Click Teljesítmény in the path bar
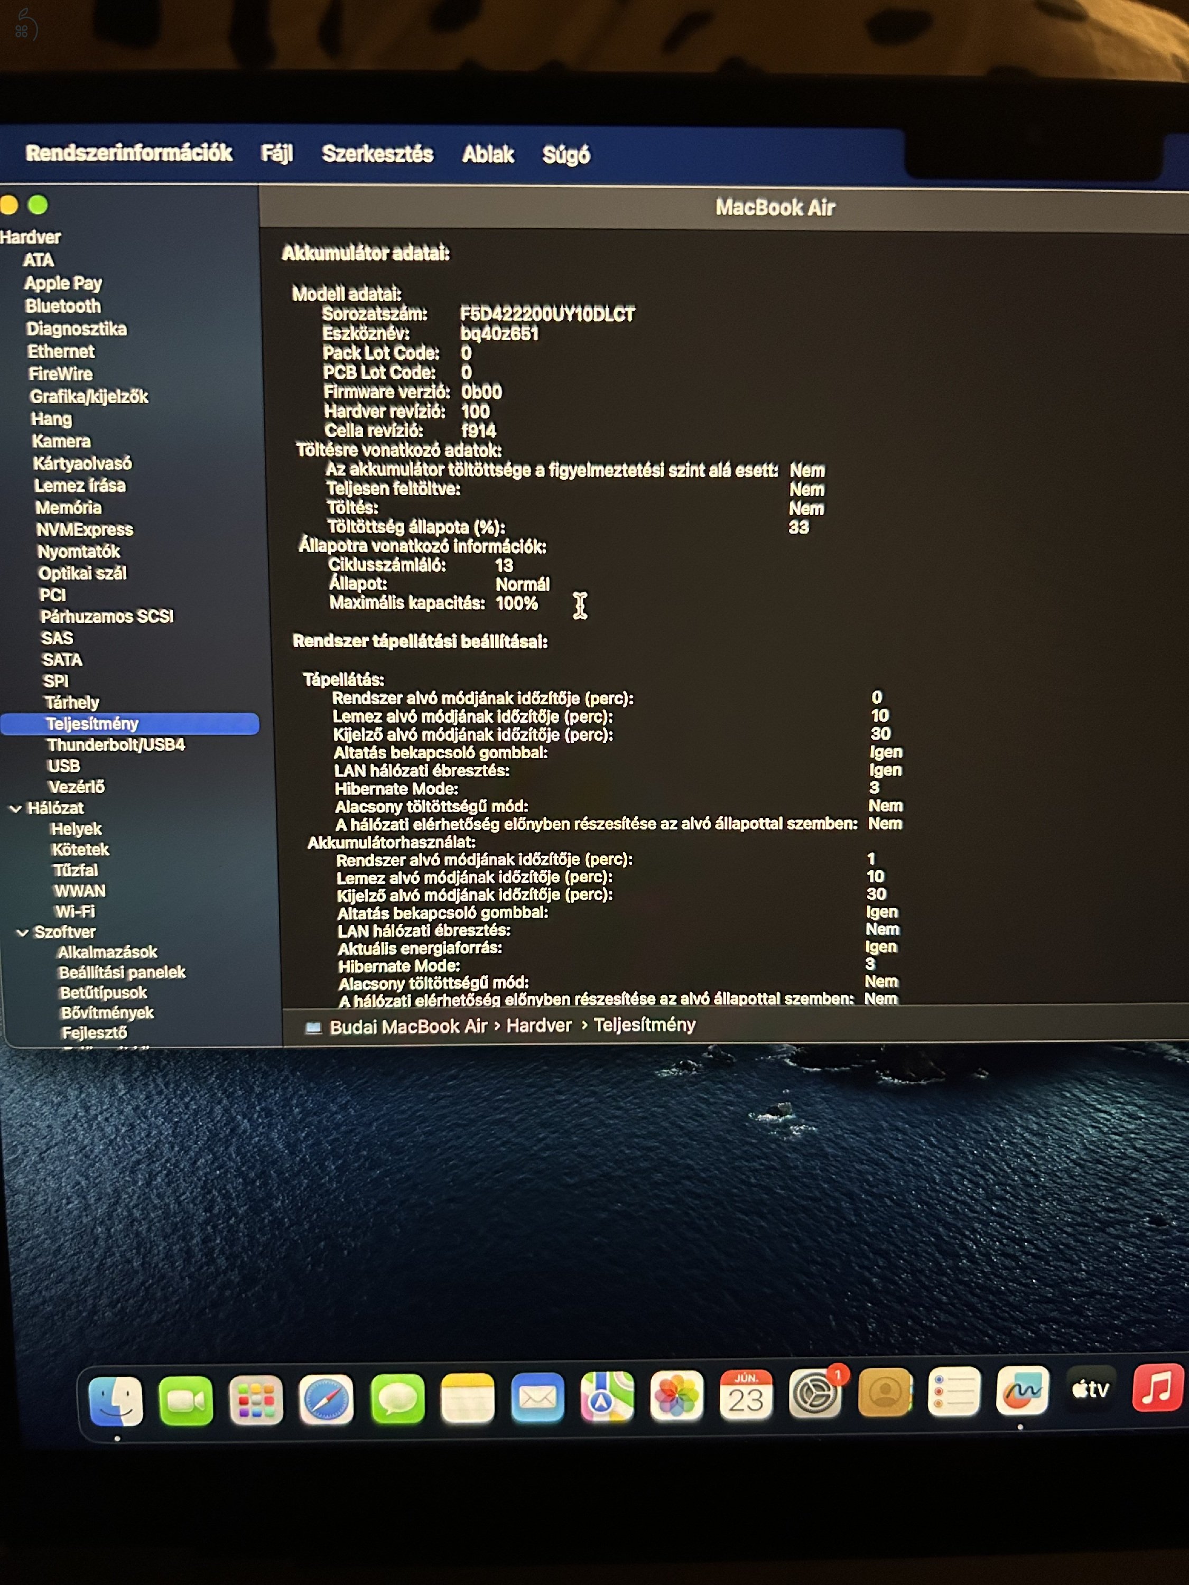 (644, 1025)
